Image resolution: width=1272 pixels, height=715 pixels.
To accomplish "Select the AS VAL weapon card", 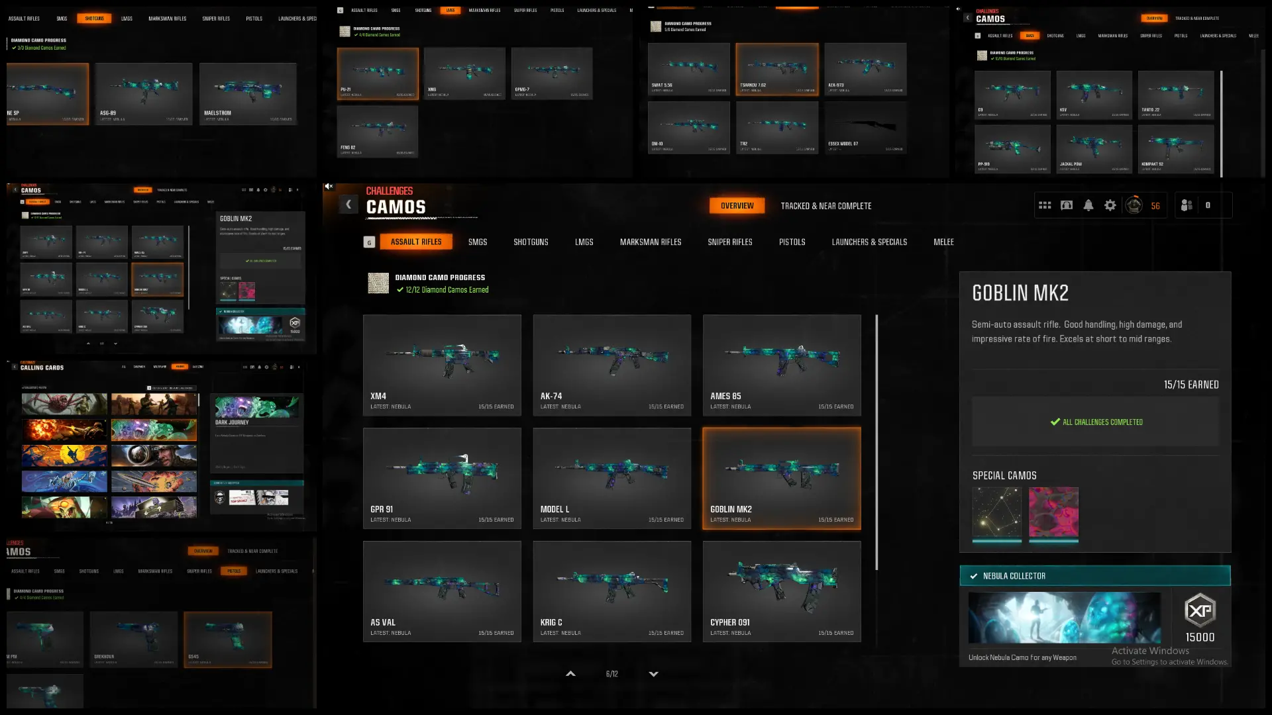I will [x=442, y=592].
